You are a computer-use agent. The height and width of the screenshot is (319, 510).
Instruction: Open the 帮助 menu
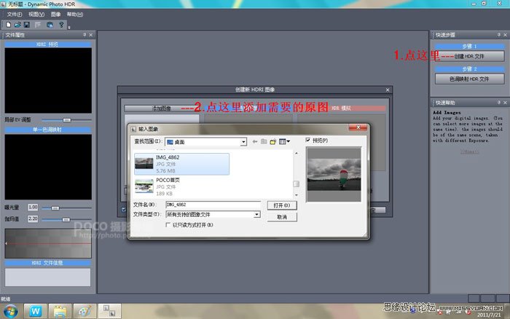coord(75,14)
